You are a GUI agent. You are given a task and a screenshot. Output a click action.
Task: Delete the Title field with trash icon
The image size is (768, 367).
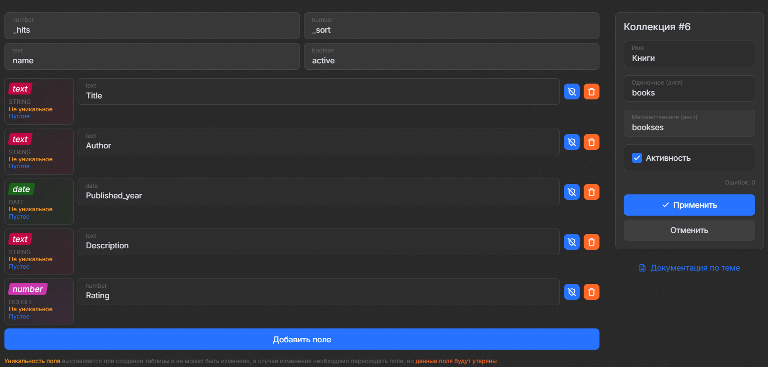[592, 92]
